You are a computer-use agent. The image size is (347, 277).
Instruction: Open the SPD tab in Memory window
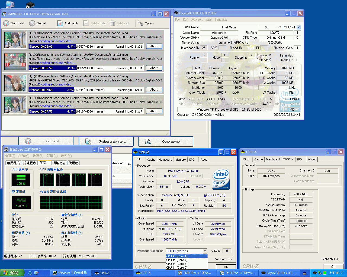pyautogui.click(x=299, y=159)
